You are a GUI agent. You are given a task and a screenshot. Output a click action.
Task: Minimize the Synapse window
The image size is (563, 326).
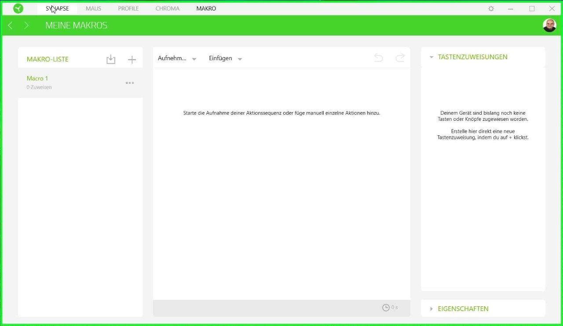click(511, 8)
